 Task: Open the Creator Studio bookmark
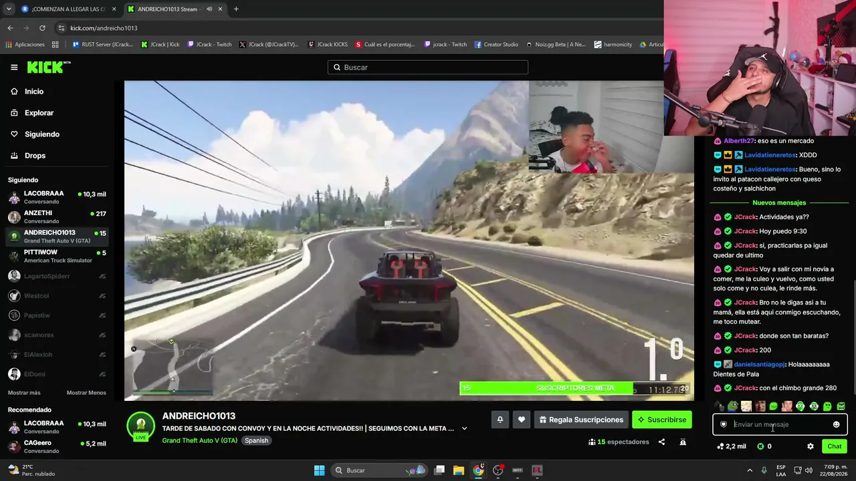click(496, 45)
